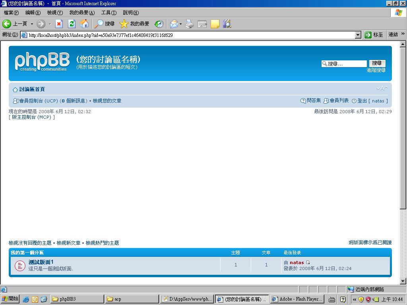Open the 測試版面1 forum link
The image size is (407, 305).
[41, 262]
